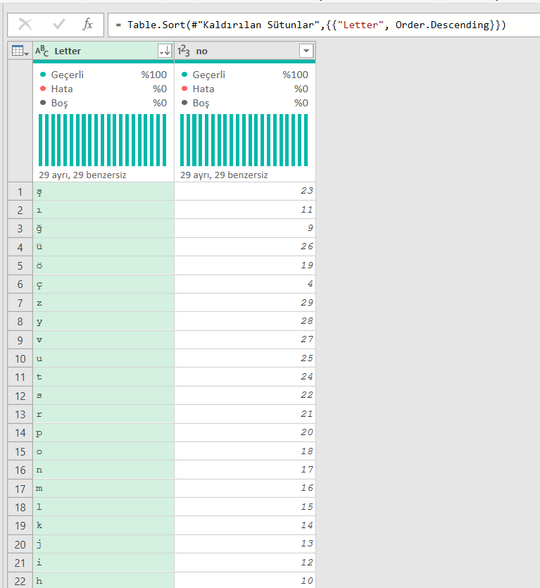Select the cell with value 18
This screenshot has width=540, height=588.
[245, 451]
